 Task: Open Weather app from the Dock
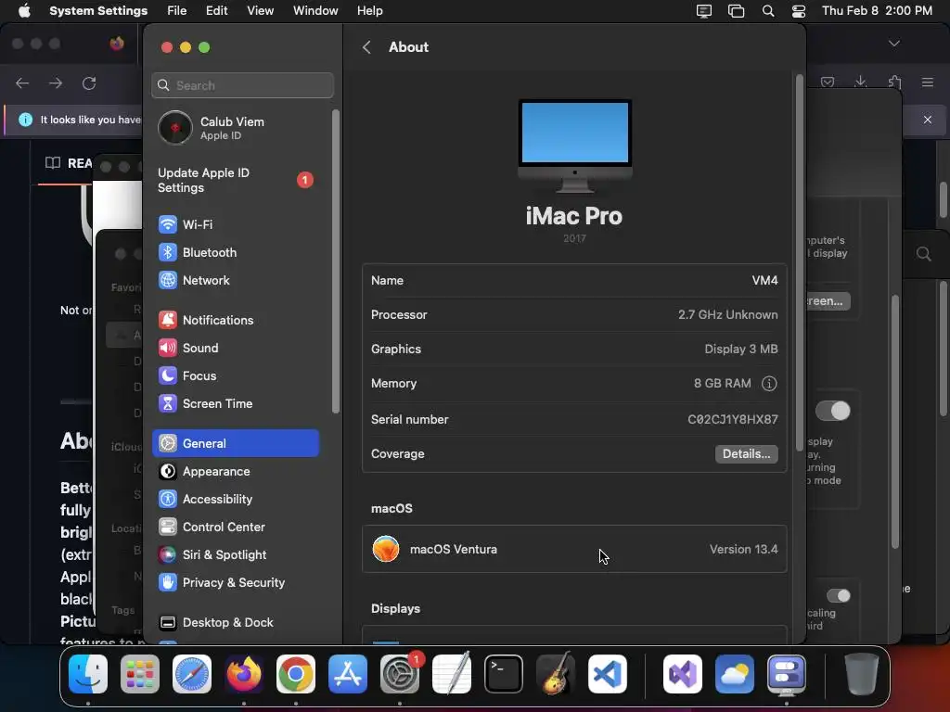pos(735,674)
